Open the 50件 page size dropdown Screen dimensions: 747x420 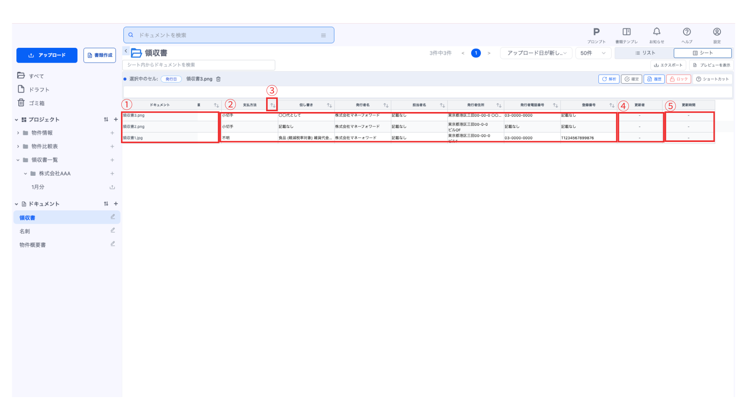[593, 53]
